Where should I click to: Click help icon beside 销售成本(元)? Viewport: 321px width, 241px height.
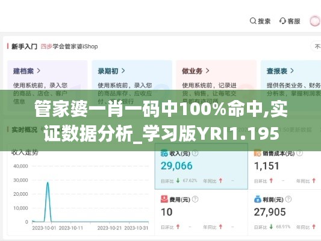tap(299, 153)
